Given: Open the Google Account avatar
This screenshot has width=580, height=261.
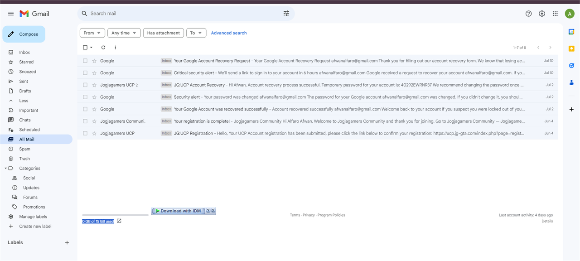Looking at the screenshot, I should pyautogui.click(x=570, y=14).
